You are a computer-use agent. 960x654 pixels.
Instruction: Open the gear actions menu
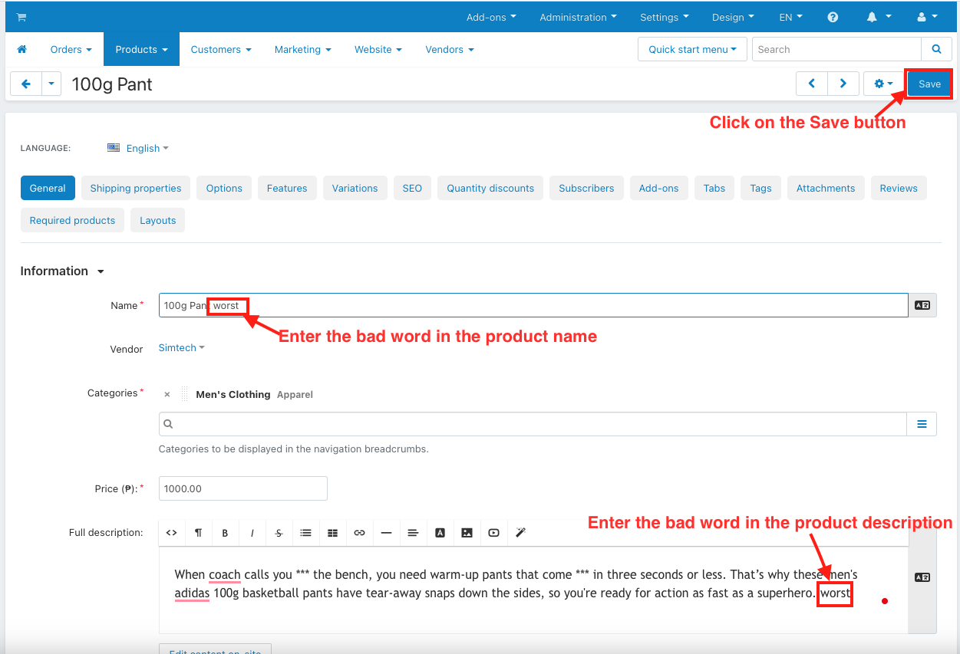[x=884, y=84]
